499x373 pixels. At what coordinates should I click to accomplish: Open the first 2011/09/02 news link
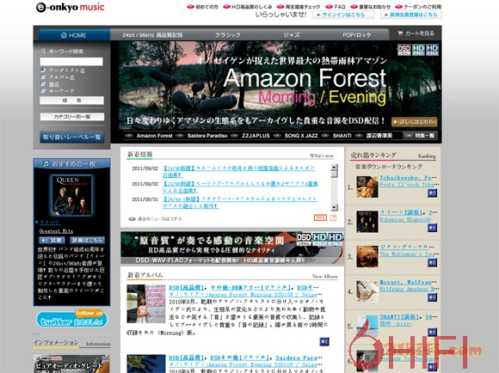point(238,171)
